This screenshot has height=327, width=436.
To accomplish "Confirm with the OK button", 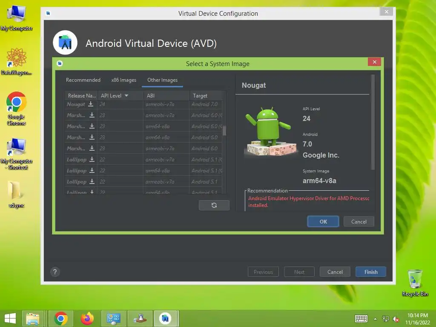I will (x=323, y=221).
